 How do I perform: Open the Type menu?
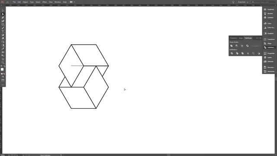pos(32,2)
